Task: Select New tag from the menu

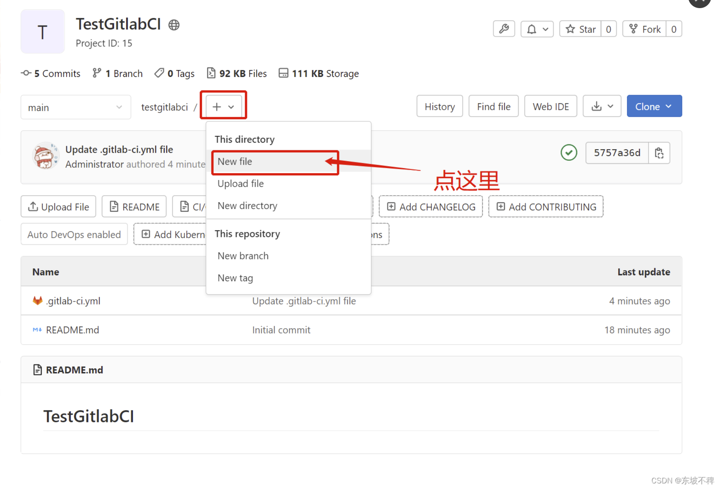Action: tap(289, 278)
